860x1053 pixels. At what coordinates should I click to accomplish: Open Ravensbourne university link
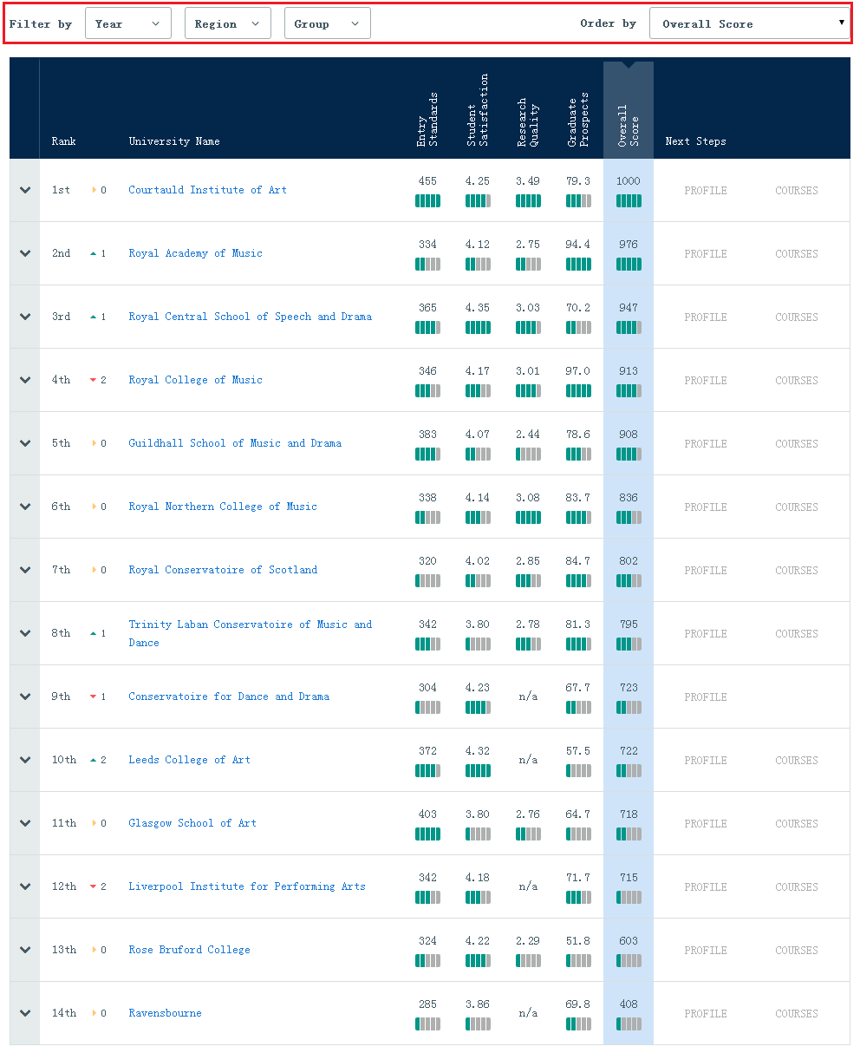(x=165, y=1013)
